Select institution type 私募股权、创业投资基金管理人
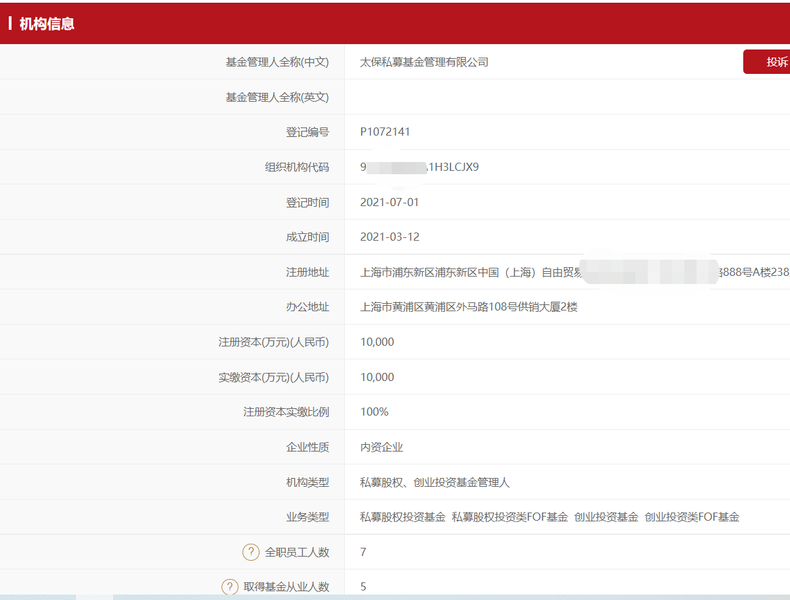The width and height of the screenshot is (790, 600). (435, 483)
